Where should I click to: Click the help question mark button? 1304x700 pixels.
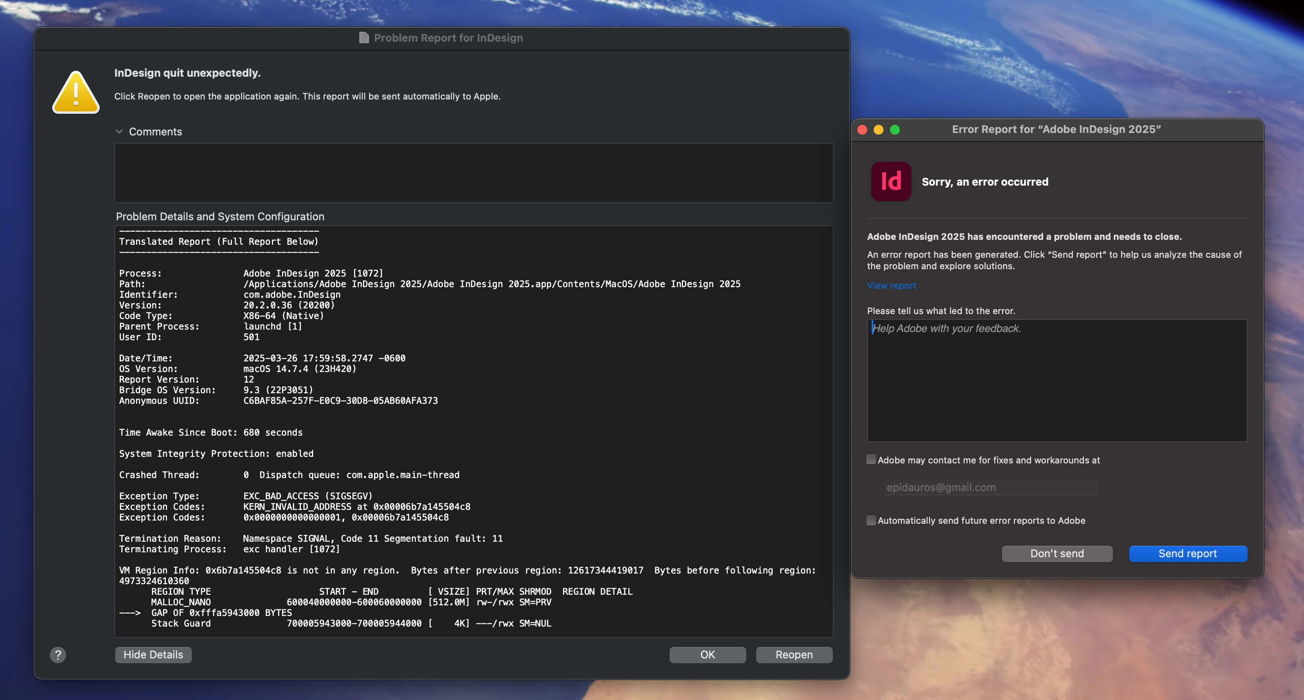click(x=58, y=655)
